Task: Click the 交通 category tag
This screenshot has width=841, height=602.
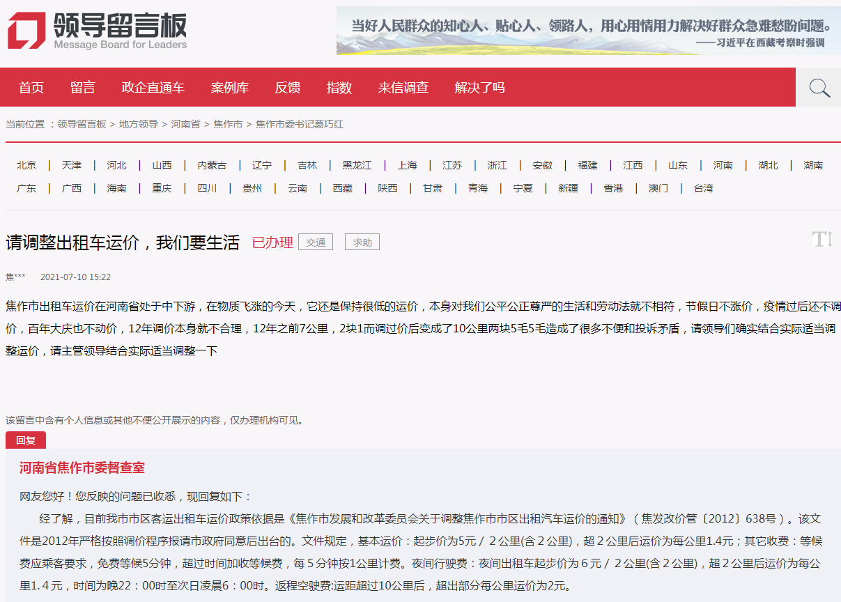Action: [x=316, y=242]
